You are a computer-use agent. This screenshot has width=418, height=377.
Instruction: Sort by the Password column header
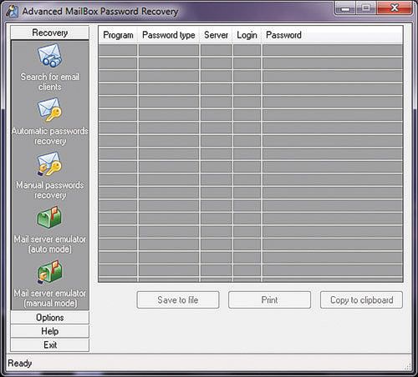click(333, 35)
